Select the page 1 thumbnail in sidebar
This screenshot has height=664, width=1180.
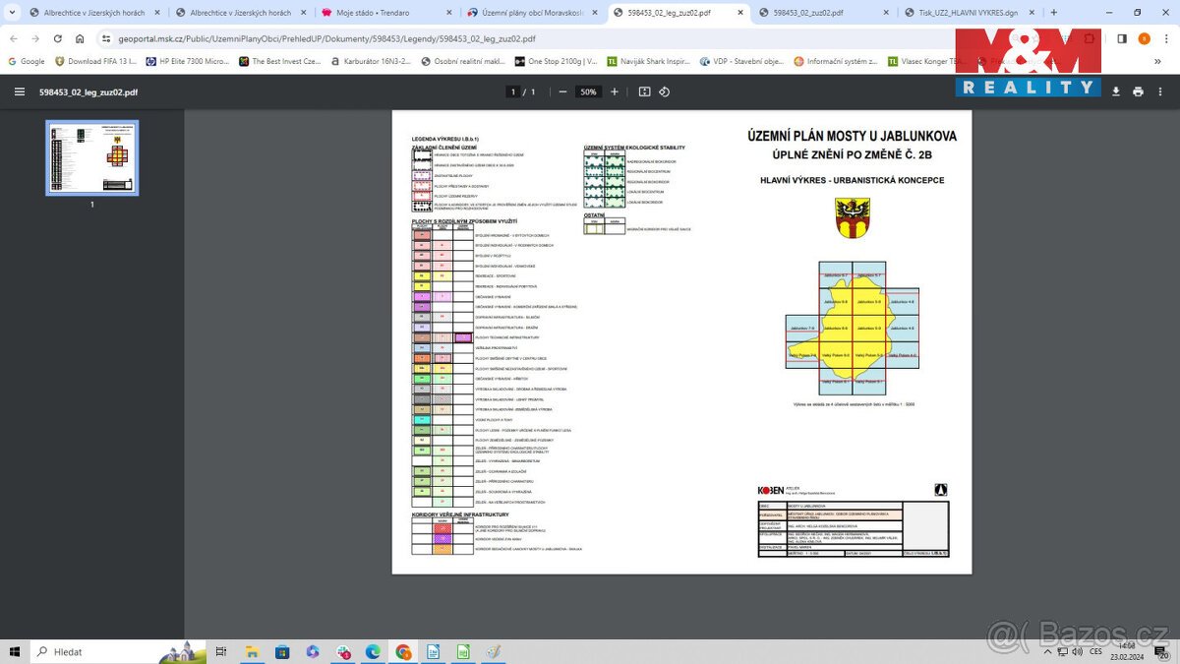(x=92, y=157)
